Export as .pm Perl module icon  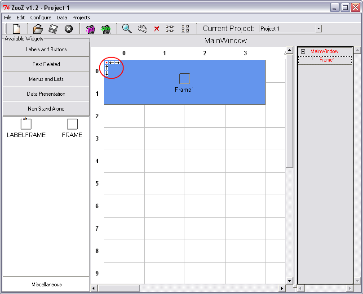106,29
